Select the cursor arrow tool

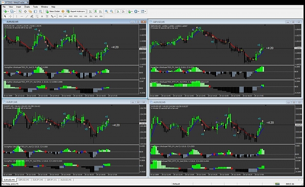tap(5, 17)
